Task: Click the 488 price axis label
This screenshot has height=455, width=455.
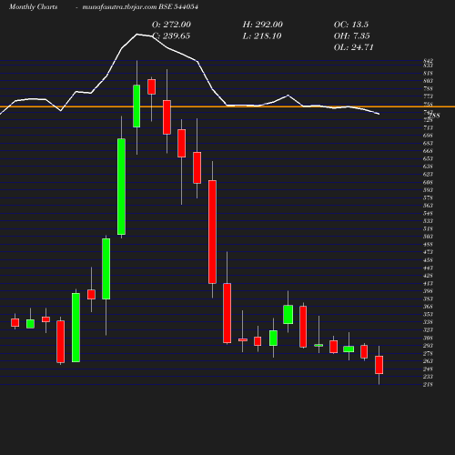Action: pos(428,244)
